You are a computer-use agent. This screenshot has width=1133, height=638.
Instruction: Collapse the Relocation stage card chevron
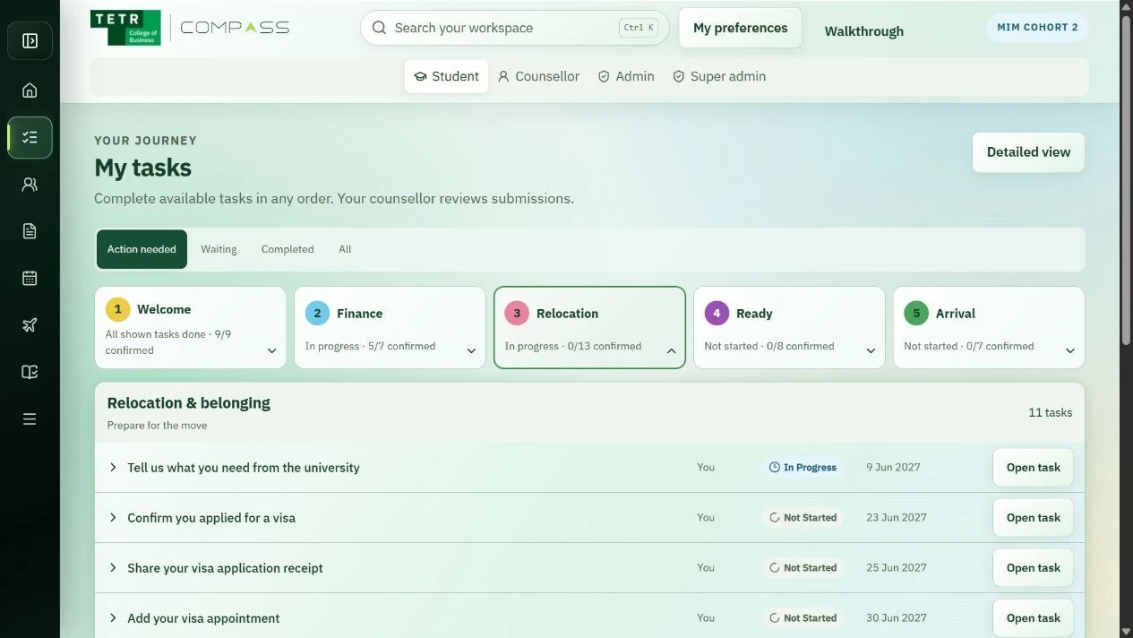click(671, 351)
